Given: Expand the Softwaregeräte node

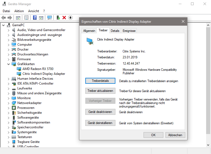Looking at the screenshot, I should [x=8, y=118].
